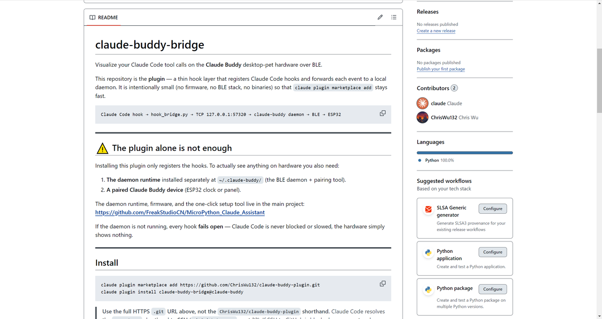Open the claude contributor profile link
Screen dimensions: 602x319
click(446, 103)
